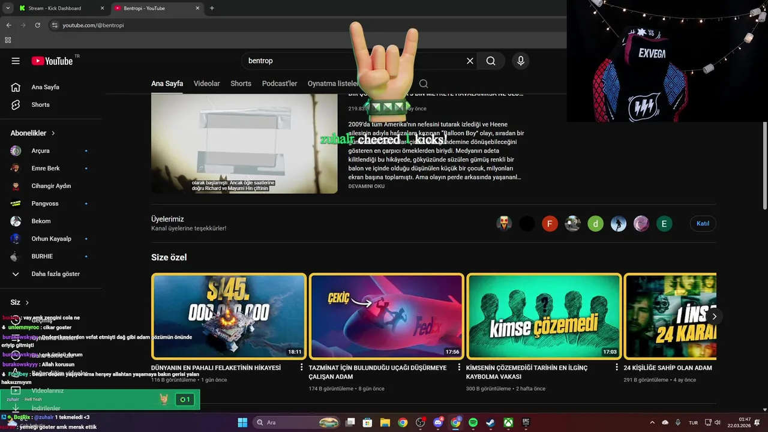Open the Windows Start menu

pyautogui.click(x=242, y=422)
